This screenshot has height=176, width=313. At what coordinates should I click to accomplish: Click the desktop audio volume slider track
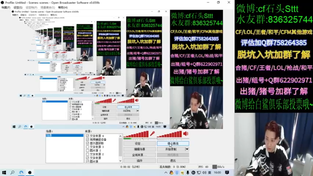(173, 139)
